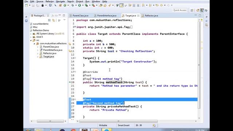Image resolution: width=233 pixels, height=131 pixels.
Task: Click the New Java Class green icon
Action: click(65, 5)
